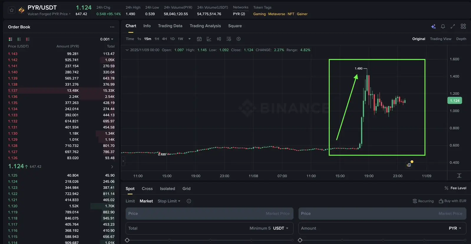Screen dimensions: 471x244
Task: Select the 4H chart interval
Action: click(164, 39)
